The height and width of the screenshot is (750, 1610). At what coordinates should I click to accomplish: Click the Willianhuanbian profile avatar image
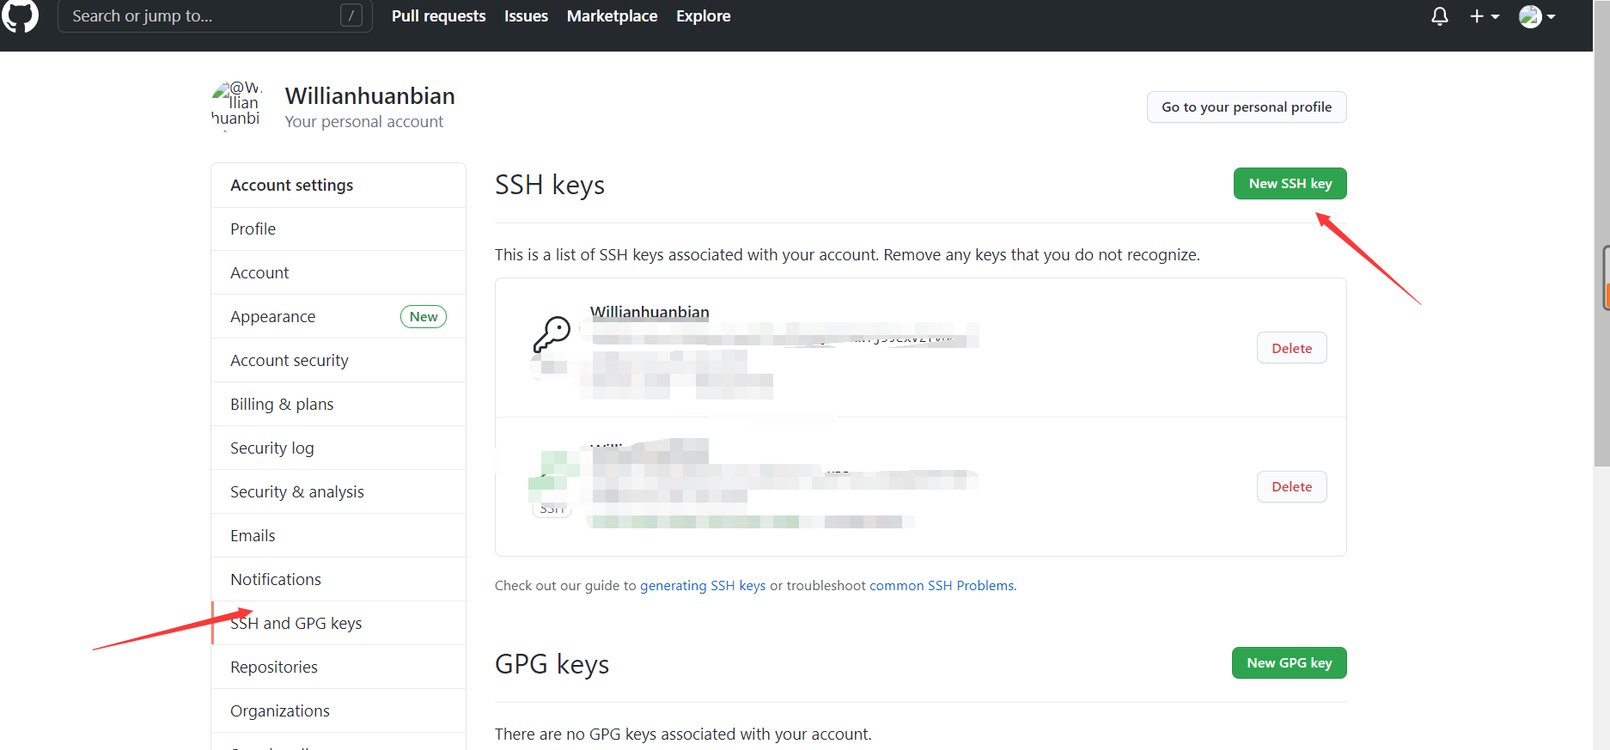[x=236, y=106]
